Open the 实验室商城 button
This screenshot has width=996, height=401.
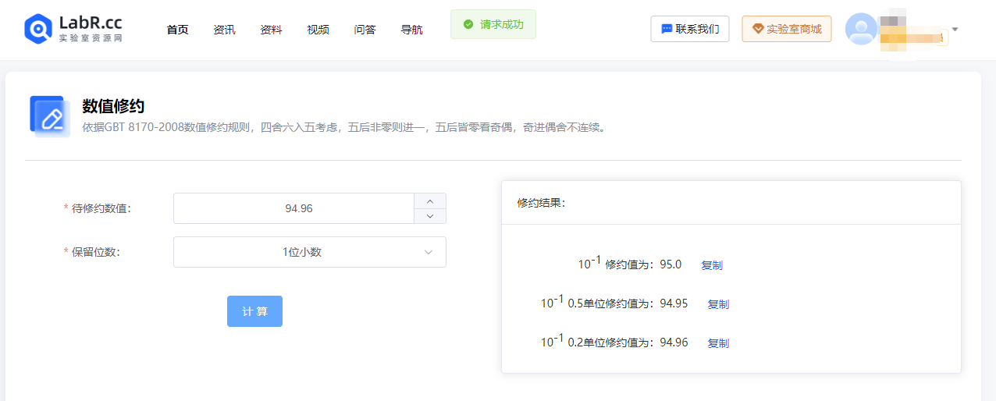coord(786,29)
